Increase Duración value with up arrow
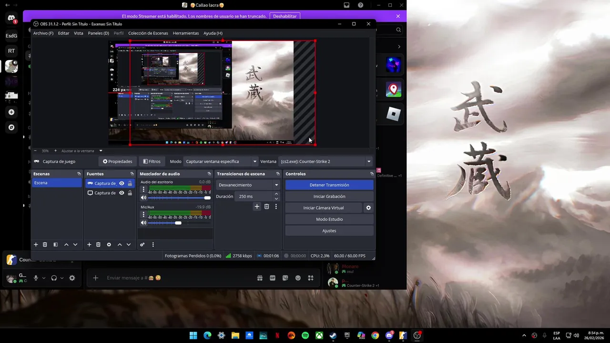This screenshot has height=343, width=610. (276, 194)
